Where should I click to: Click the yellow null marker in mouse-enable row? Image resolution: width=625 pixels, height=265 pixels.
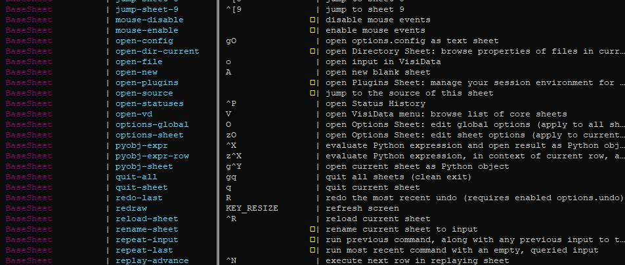(312, 30)
